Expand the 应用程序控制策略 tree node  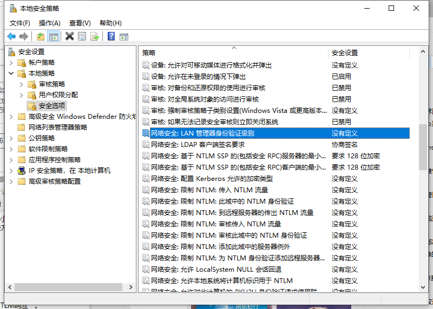(11, 159)
